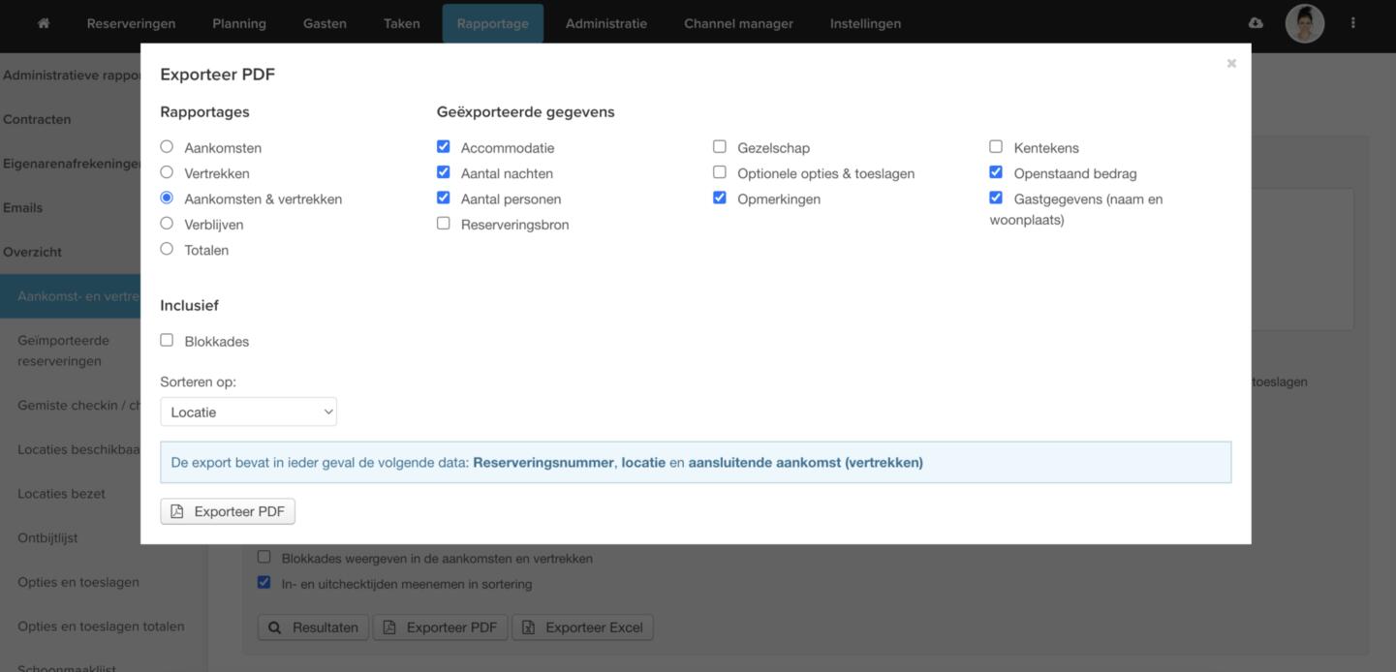The width and height of the screenshot is (1396, 672).
Task: Click the Resultaten search button
Action: 313,627
